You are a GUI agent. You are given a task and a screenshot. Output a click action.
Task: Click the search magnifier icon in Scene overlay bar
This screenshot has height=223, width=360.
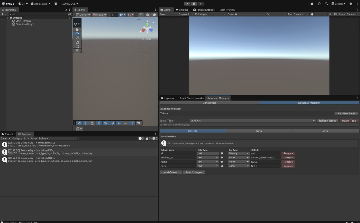pos(125,123)
